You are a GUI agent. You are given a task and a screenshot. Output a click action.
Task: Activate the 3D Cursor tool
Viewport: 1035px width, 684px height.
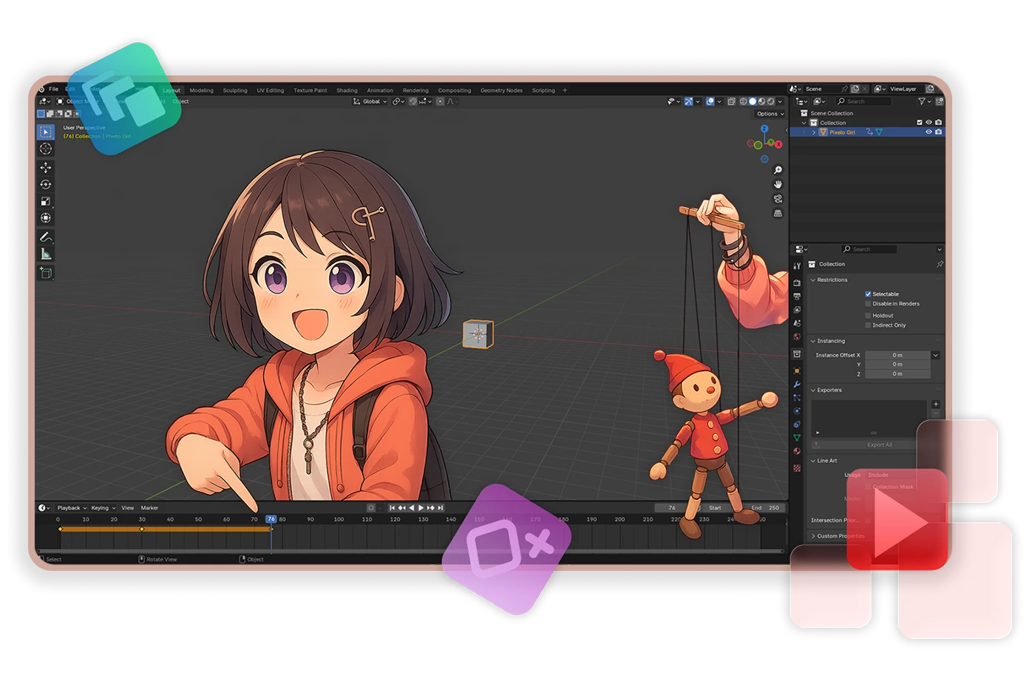point(46,149)
